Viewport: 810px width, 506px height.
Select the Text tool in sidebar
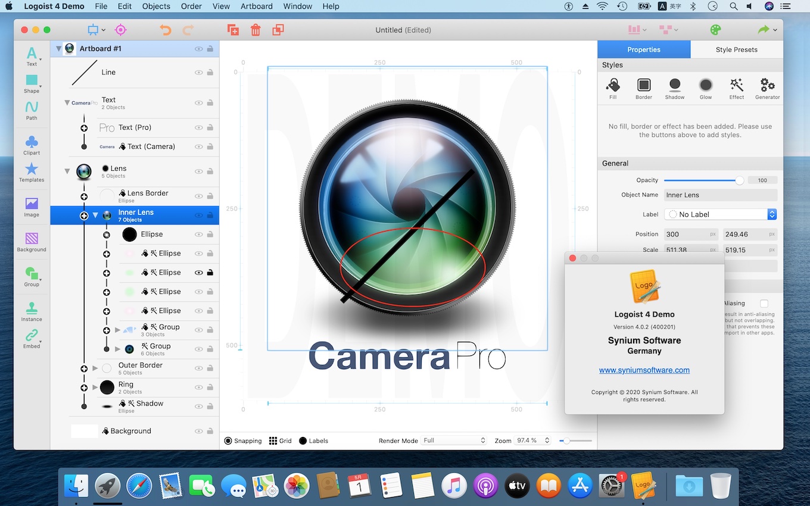click(x=32, y=55)
